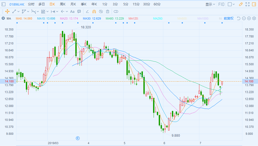258x146 pixels.
Task: Delete drawings with the trash icon
Action: (x=108, y=11)
